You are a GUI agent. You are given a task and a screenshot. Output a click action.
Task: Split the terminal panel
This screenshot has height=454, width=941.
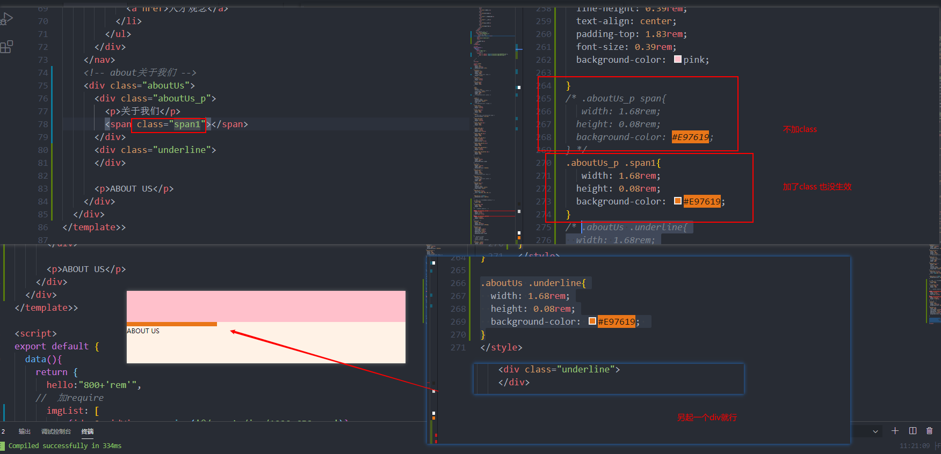(913, 431)
